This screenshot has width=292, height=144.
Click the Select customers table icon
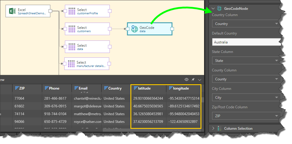(72, 29)
